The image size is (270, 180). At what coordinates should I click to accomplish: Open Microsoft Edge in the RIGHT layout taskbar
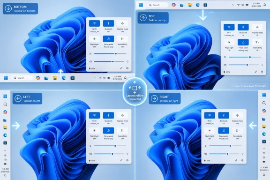(264, 134)
